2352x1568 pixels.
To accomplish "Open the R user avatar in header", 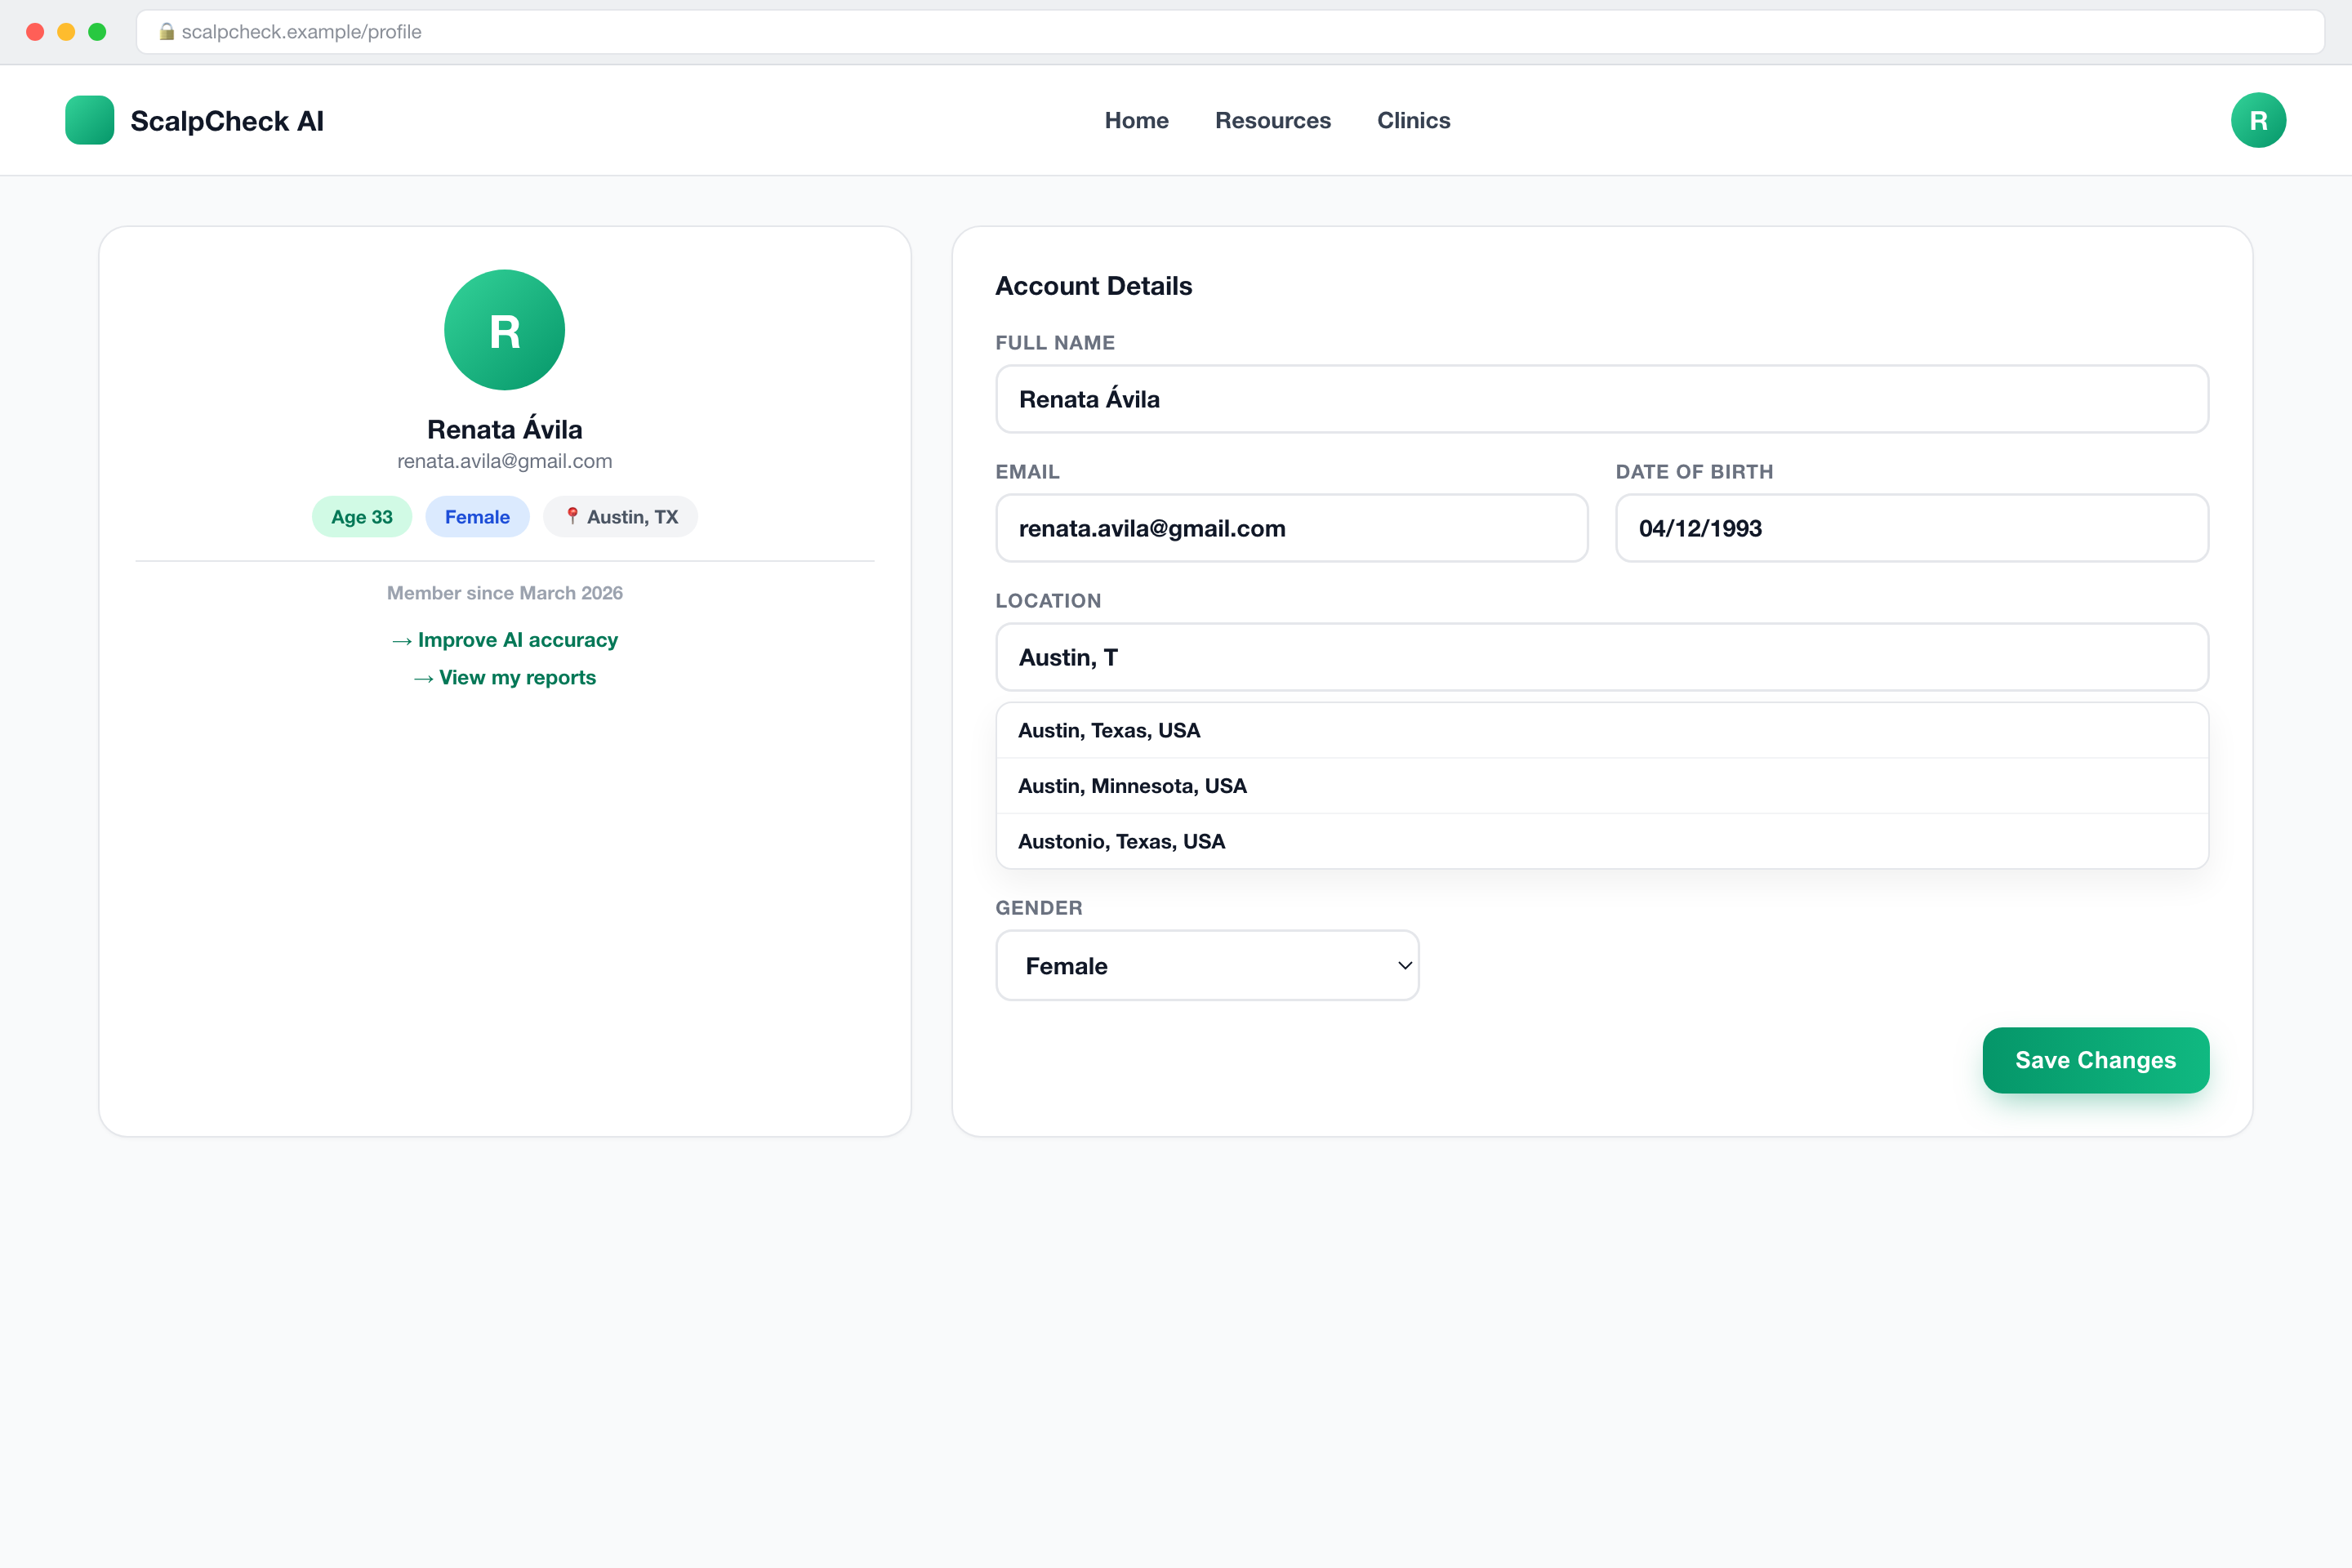I will click(2258, 120).
